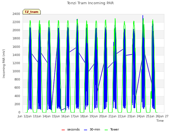181x135 pixels.
Task: Click the Jun 12 x-axis tick label
Action: 23,116
